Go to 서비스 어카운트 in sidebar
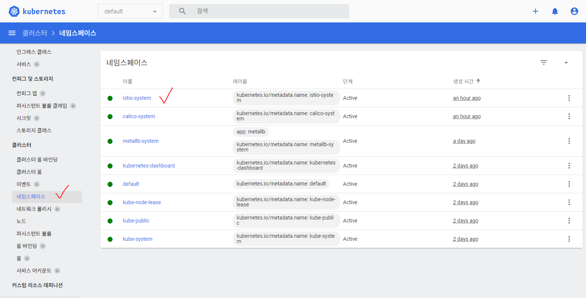The width and height of the screenshot is (586, 298). tap(34, 270)
